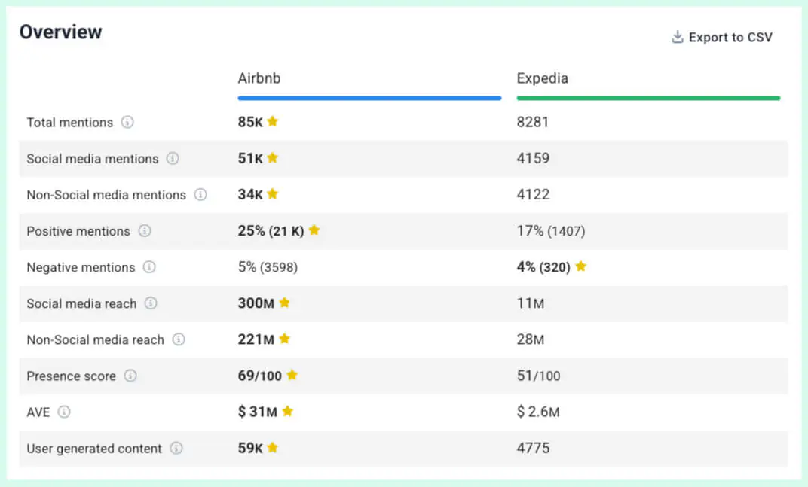The width and height of the screenshot is (808, 487).
Task: Click Airbnb's 85K total mentions value
Action: [250, 122]
